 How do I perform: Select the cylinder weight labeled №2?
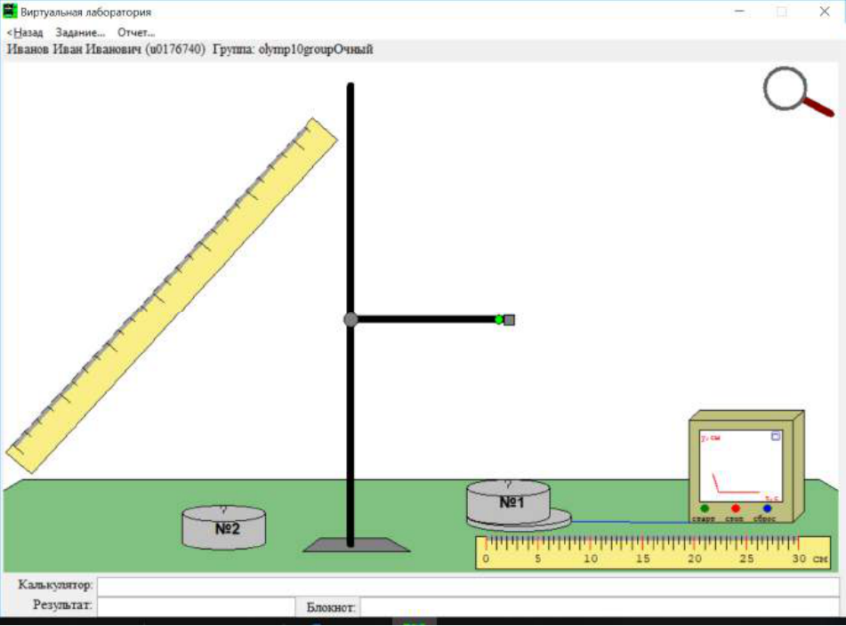pos(224,526)
